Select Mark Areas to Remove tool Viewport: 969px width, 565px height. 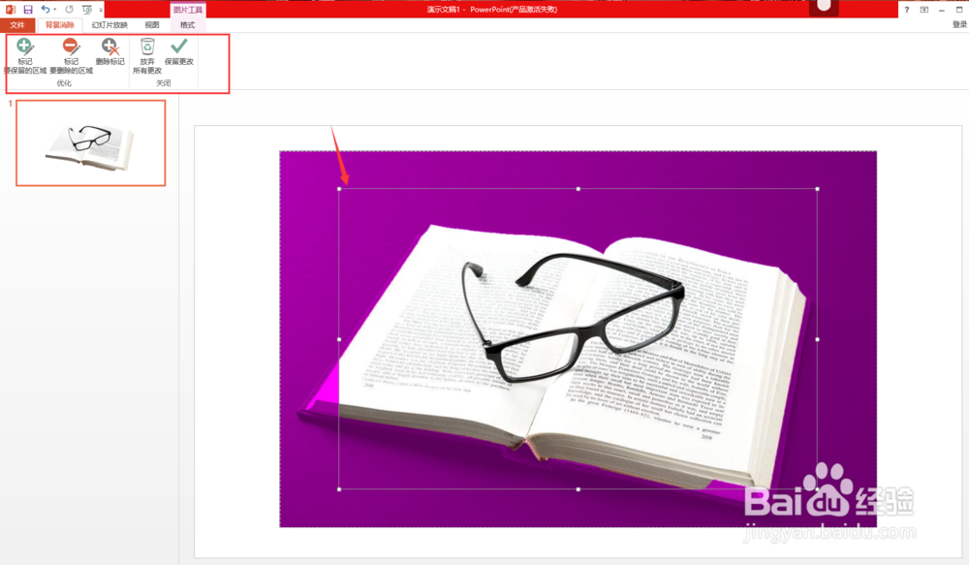click(x=71, y=55)
